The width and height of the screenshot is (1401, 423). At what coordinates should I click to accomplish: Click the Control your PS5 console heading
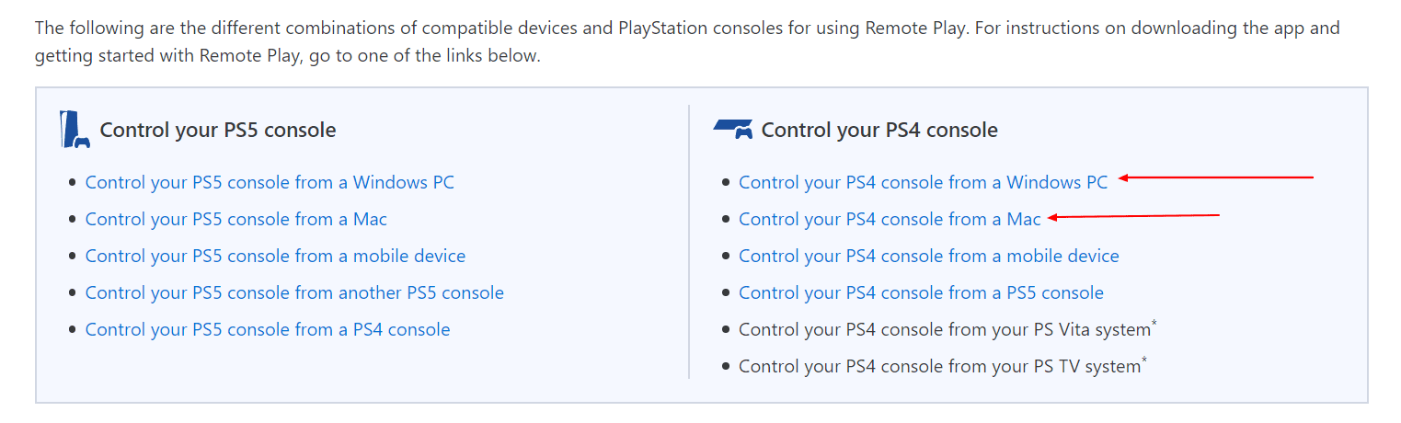[218, 130]
